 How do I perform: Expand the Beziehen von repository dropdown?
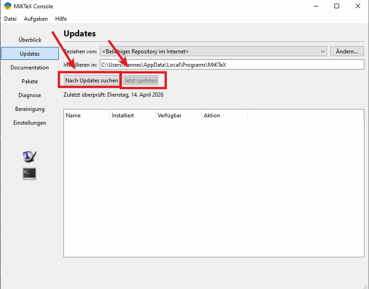tap(213, 51)
